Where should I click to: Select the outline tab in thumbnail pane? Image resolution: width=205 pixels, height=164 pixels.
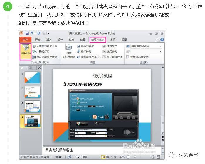coord(31,68)
